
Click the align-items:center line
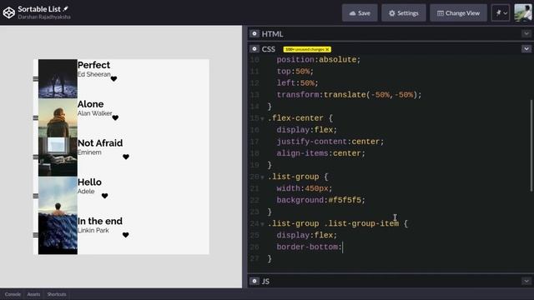(320, 153)
